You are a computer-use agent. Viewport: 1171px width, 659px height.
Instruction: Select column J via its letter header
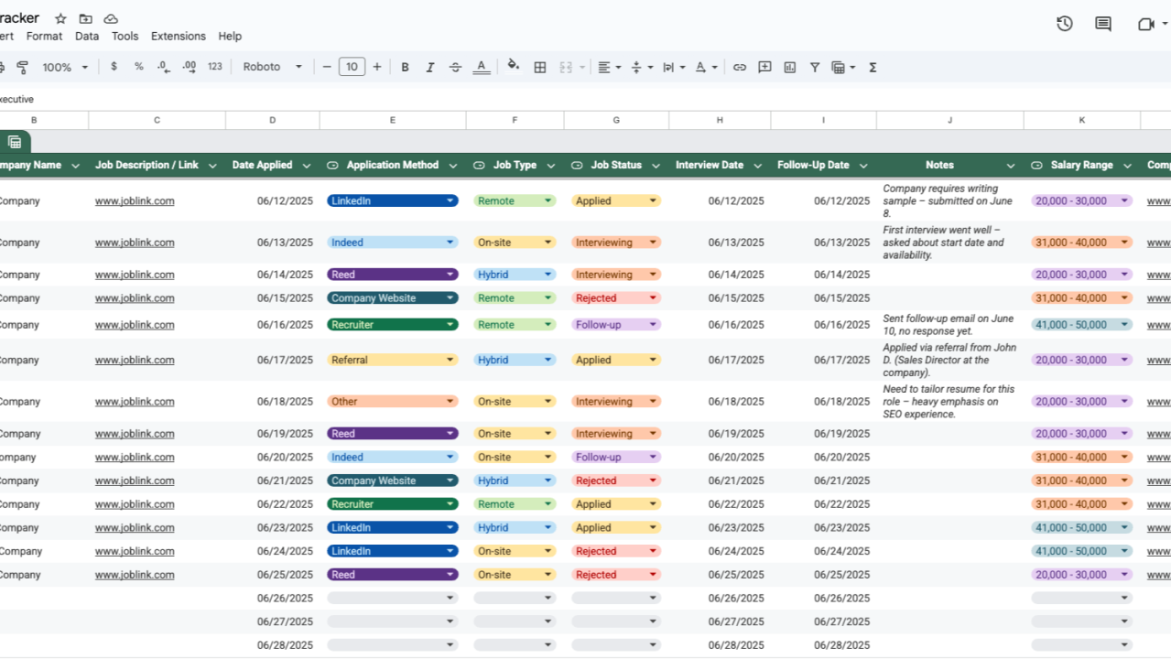(x=950, y=120)
